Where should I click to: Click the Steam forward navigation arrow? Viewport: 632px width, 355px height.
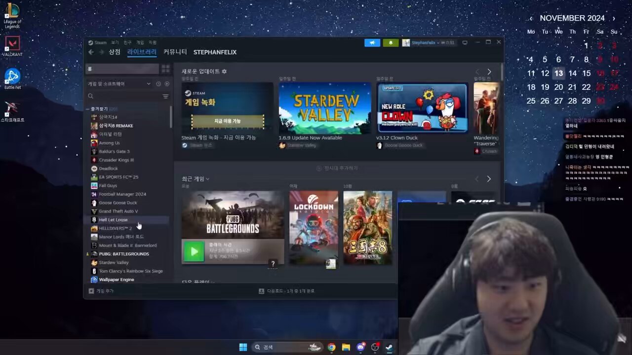point(102,52)
